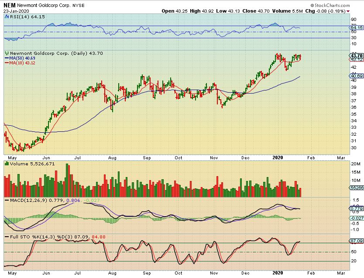Click the 40.69 moving average axis tag
The width and height of the screenshot is (364, 278).
(x=356, y=76)
